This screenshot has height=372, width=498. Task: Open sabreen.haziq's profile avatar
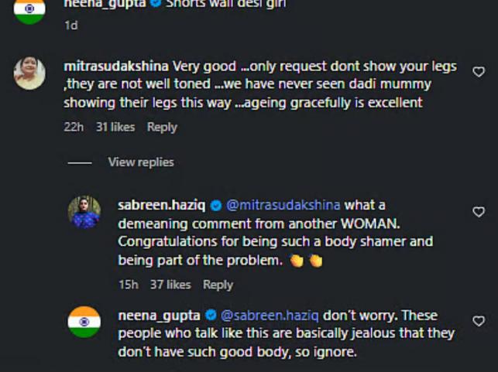coord(84,212)
